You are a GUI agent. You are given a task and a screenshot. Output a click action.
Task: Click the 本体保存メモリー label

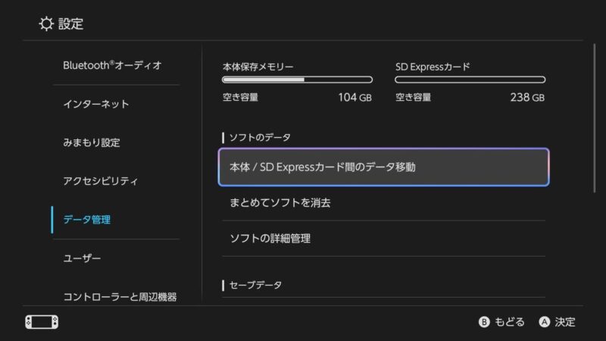tap(258, 67)
